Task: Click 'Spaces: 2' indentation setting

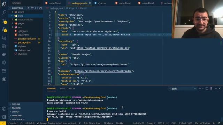Action: coord(151,123)
